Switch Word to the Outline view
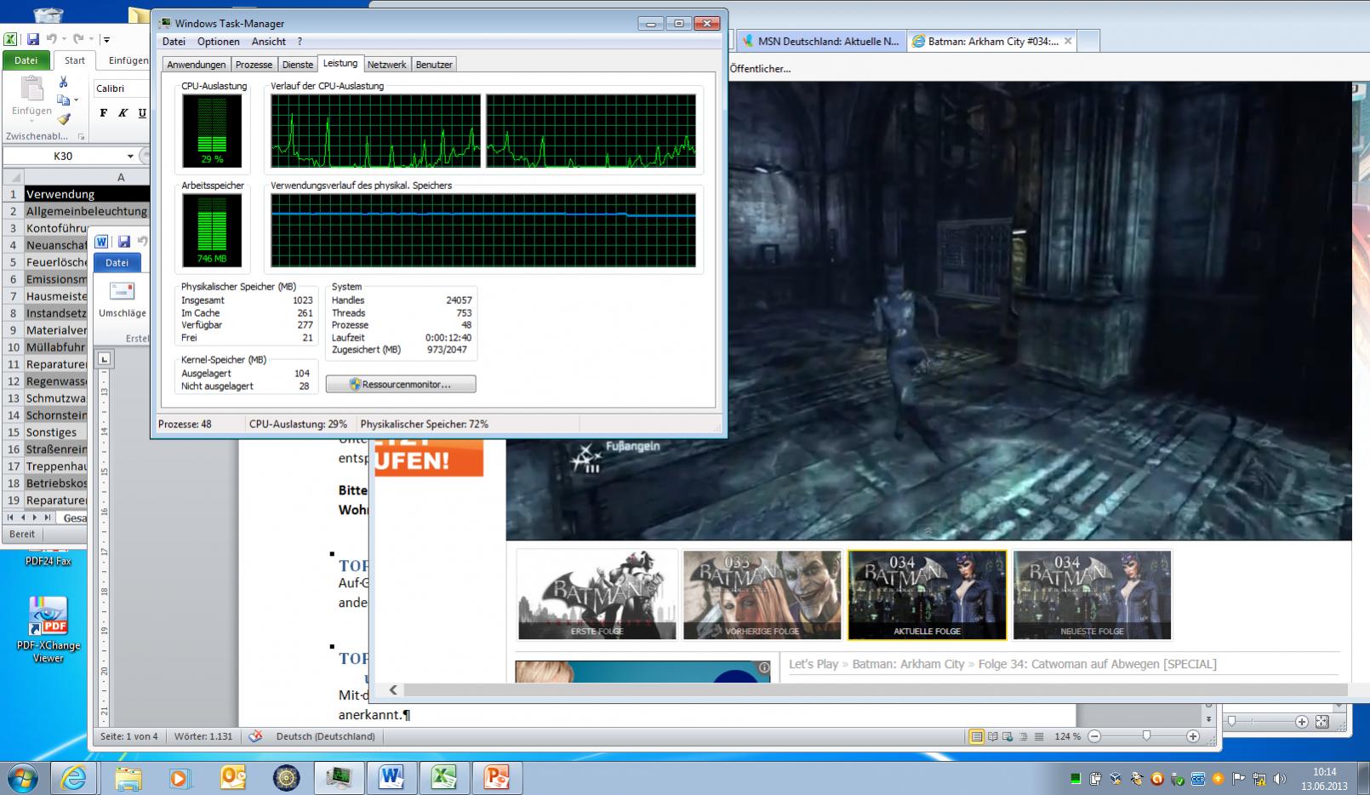 [1023, 736]
